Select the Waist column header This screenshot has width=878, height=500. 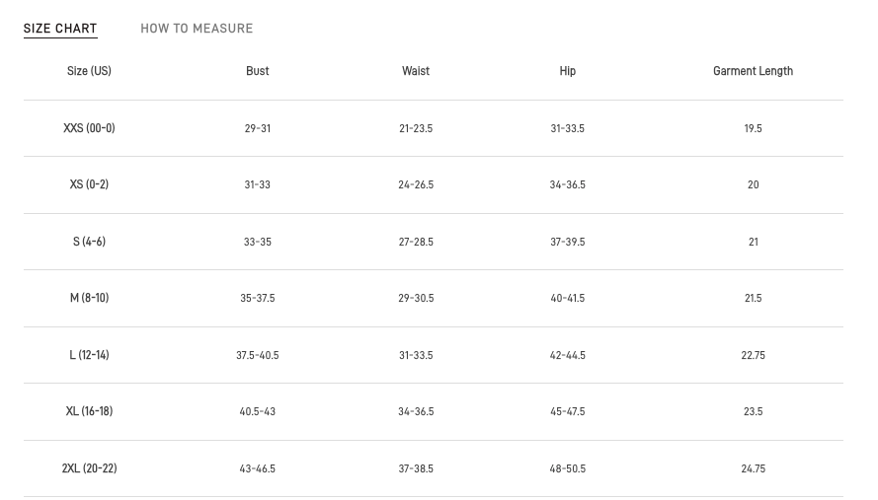(x=416, y=71)
